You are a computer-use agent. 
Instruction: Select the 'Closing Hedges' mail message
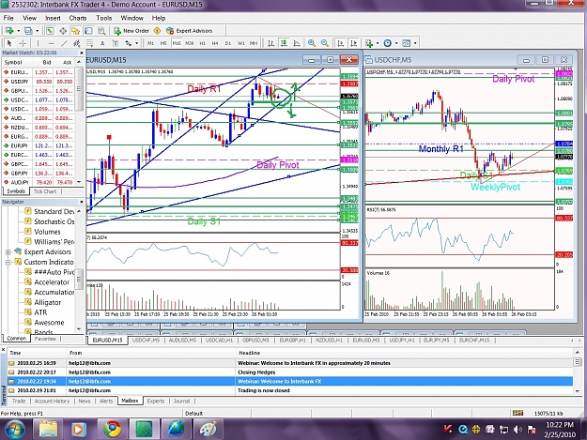coord(256,372)
